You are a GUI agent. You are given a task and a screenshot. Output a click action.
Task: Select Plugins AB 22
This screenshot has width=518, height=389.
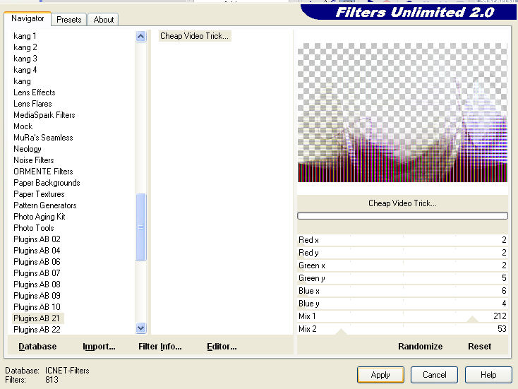37,330
